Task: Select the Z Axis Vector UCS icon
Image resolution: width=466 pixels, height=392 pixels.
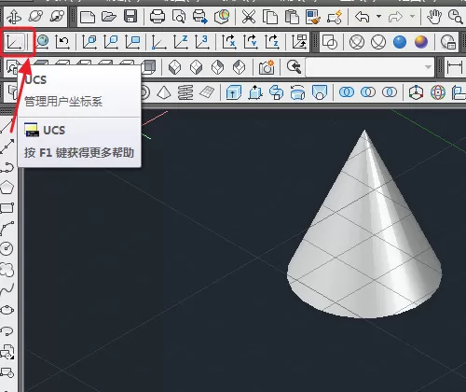Action: click(180, 42)
